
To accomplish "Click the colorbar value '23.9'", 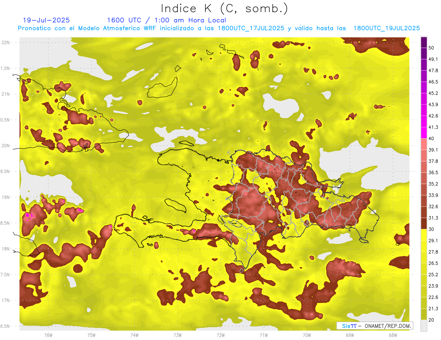I will (433, 286).
